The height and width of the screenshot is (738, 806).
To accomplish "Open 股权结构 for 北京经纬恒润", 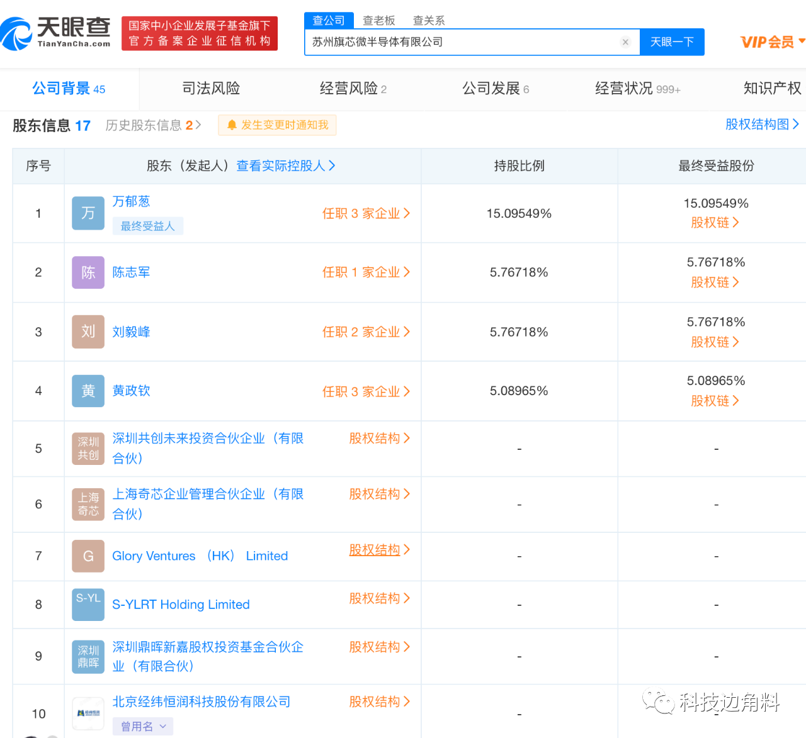I will tap(380, 702).
